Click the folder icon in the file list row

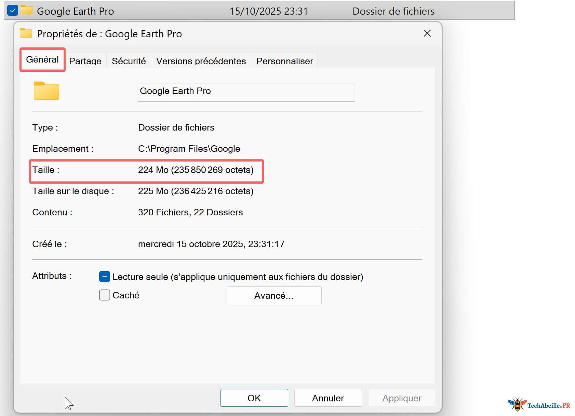[26, 10]
